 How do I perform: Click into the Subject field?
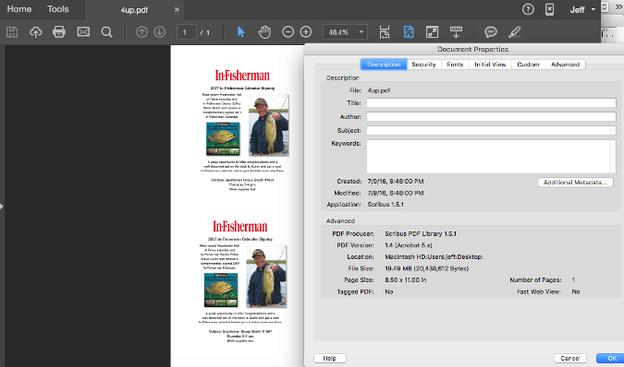pyautogui.click(x=491, y=131)
